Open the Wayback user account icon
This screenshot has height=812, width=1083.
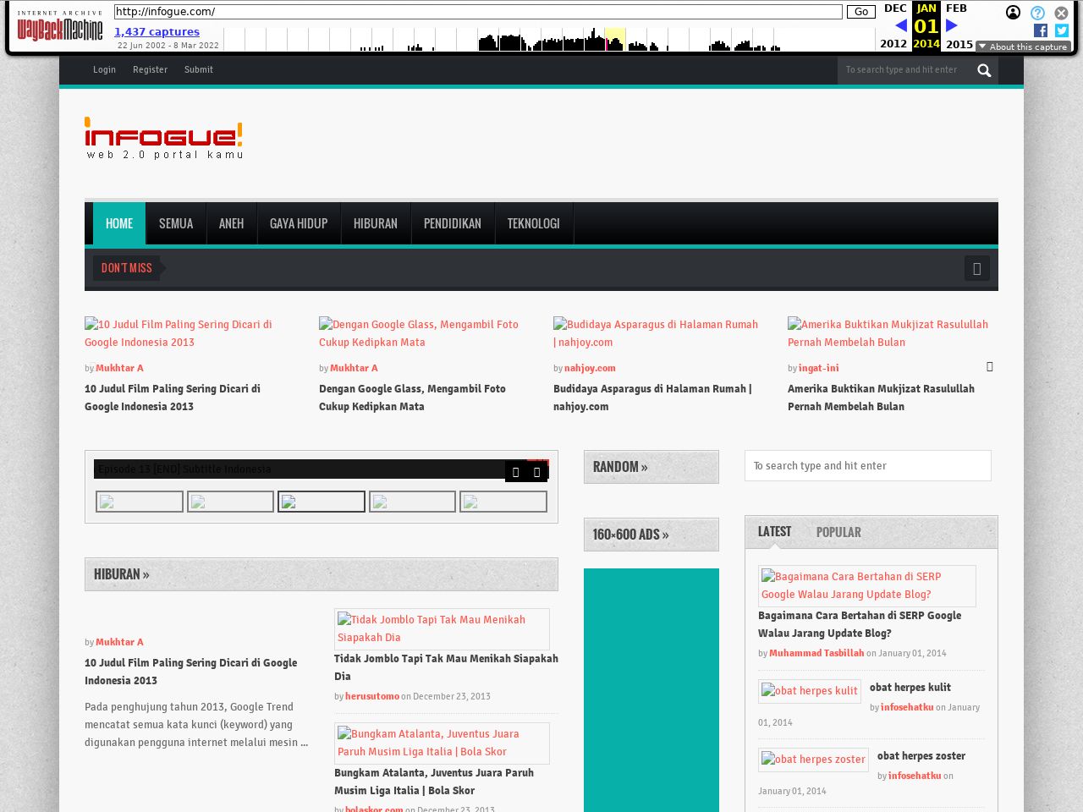click(x=1013, y=13)
